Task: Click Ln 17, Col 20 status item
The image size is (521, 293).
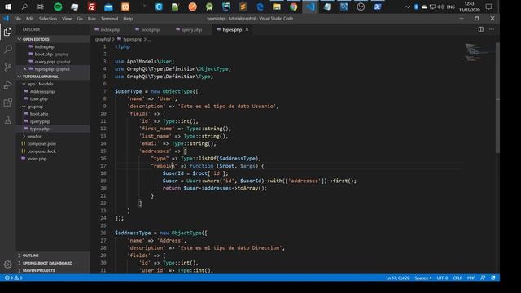Action: [x=398, y=278]
